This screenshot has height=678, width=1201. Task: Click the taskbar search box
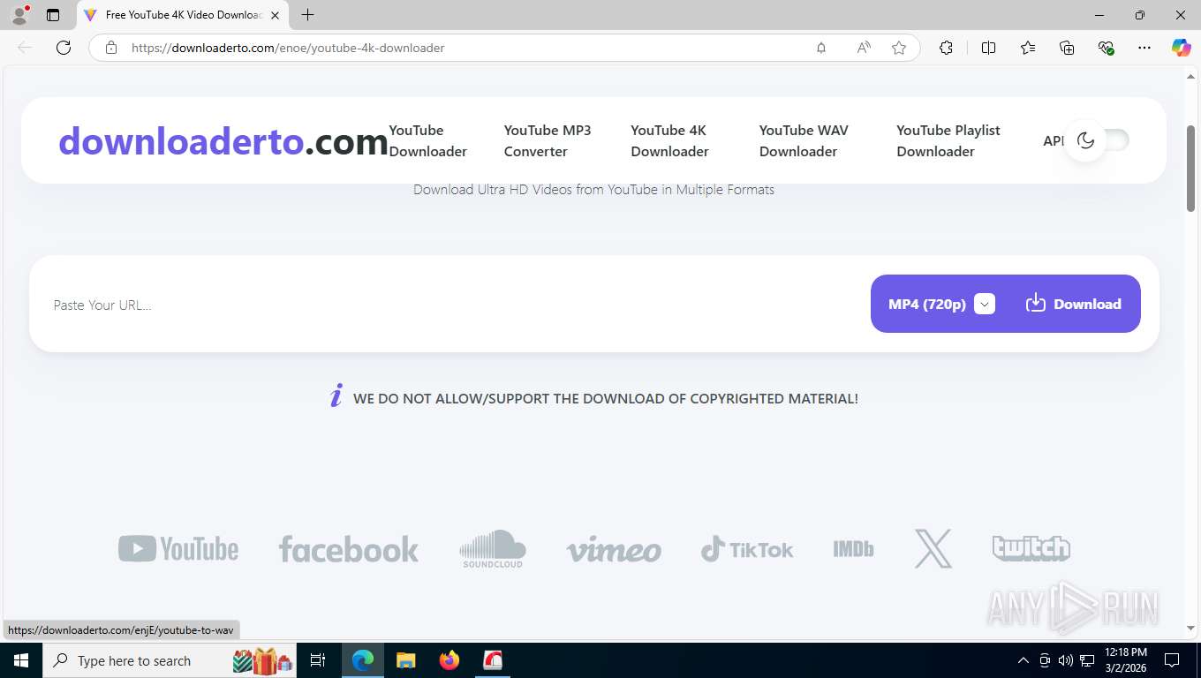coord(171,660)
